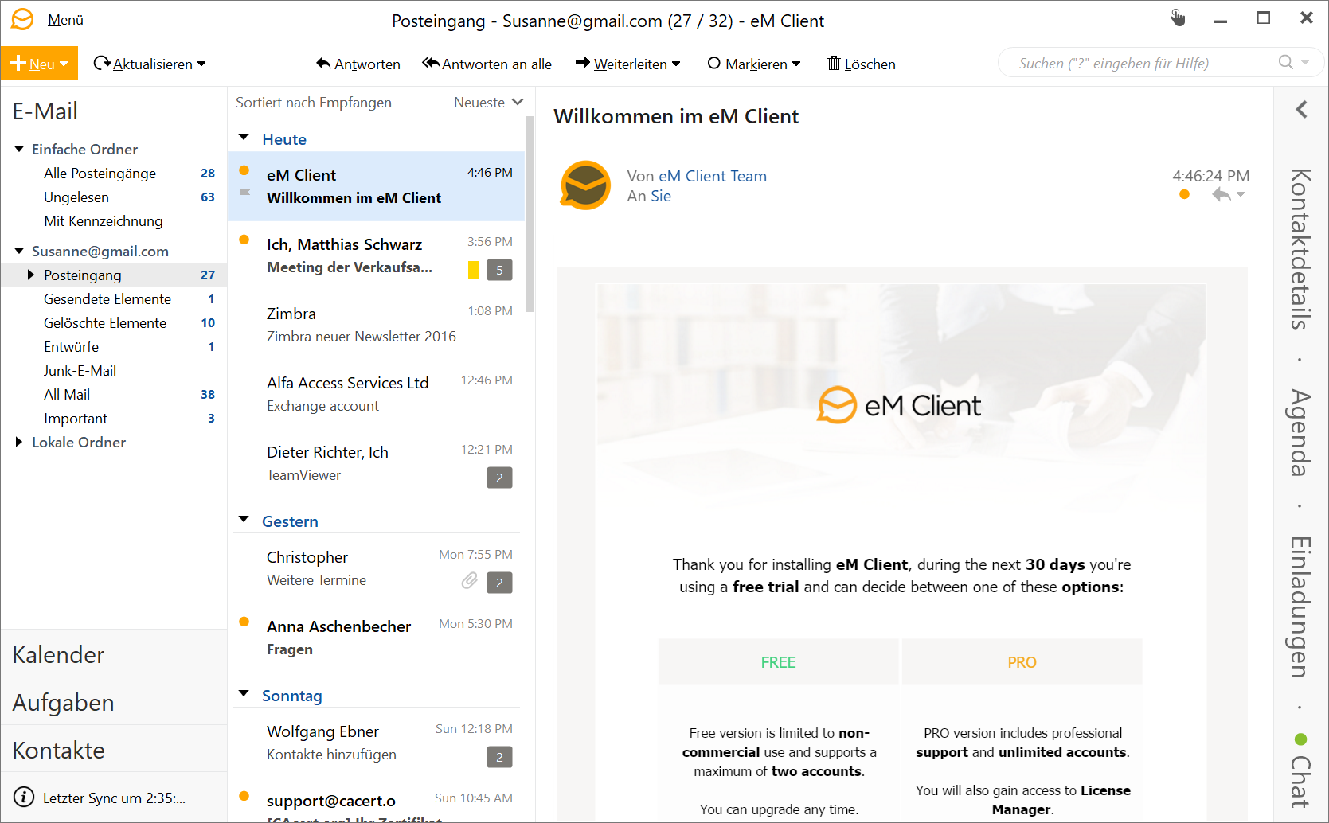Open the search options dropdown arrow
1329x823 pixels.
pyautogui.click(x=1305, y=62)
